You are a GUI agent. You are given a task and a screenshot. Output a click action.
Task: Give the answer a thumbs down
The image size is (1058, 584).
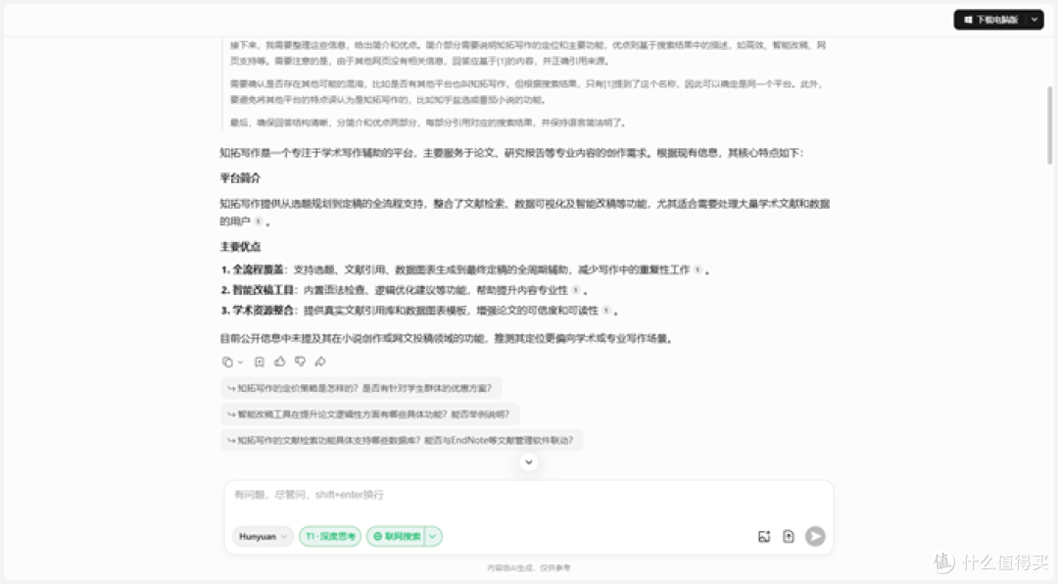pyautogui.click(x=301, y=362)
